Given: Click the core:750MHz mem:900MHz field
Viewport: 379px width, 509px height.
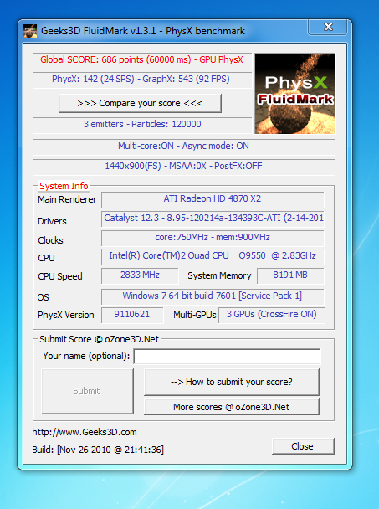Looking at the screenshot, I should coord(213,237).
